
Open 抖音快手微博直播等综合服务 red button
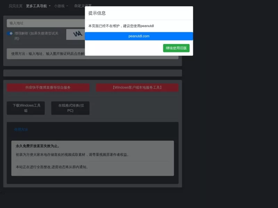point(48,88)
